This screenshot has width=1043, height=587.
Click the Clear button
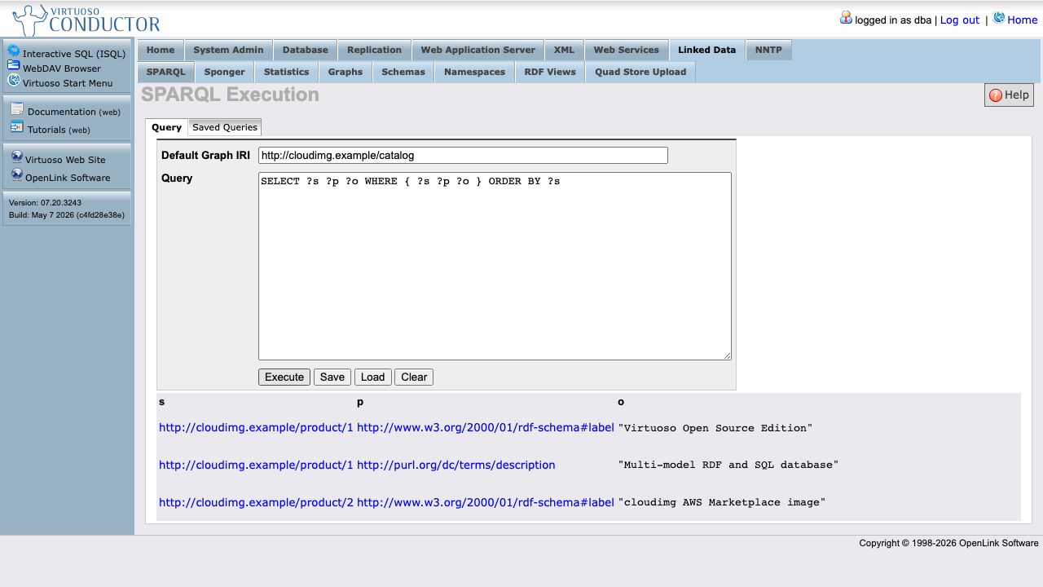click(x=414, y=377)
